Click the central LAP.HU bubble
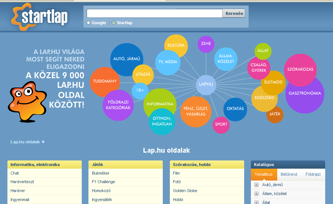333x204 pixels. click(x=206, y=85)
